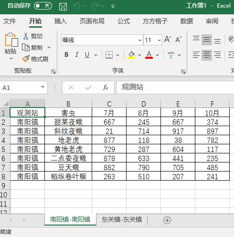The image size is (234, 237).
Task: Select column B header
Action: pyautogui.click(x=68, y=104)
